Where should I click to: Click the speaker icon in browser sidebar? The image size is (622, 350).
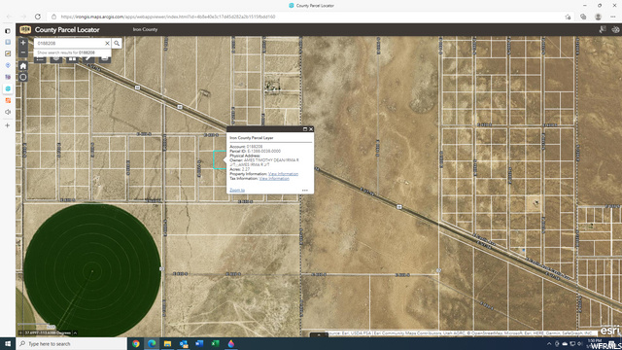[x=8, y=112]
